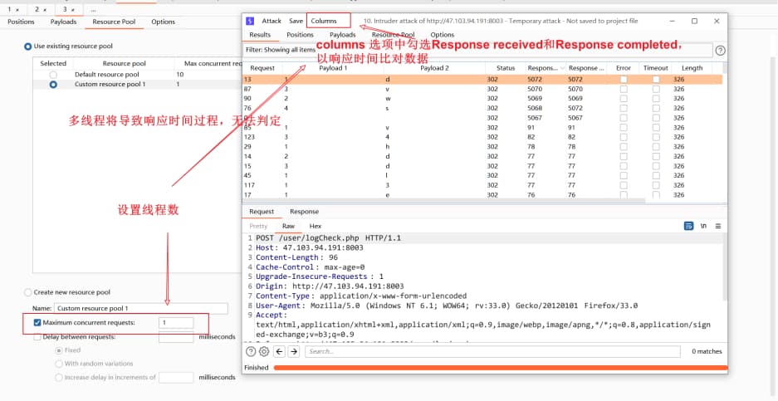Sort results by Request column header
Screen dimensions: 778x401
tap(262, 68)
